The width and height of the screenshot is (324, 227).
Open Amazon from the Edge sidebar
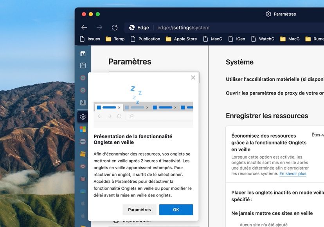83,102
